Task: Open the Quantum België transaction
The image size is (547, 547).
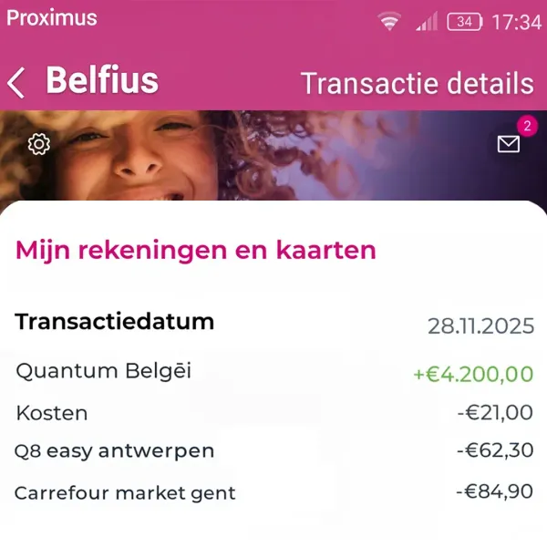Action: point(104,371)
